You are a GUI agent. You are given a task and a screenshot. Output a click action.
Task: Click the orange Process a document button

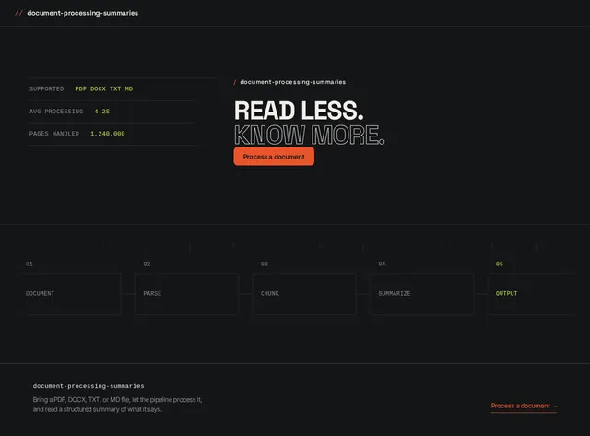pyautogui.click(x=274, y=157)
